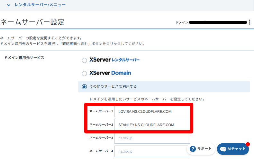Image resolution: width=254 pixels, height=159 pixels.
Task: Open the レンタルサーバー:メニュー link
Action: click(40, 5)
